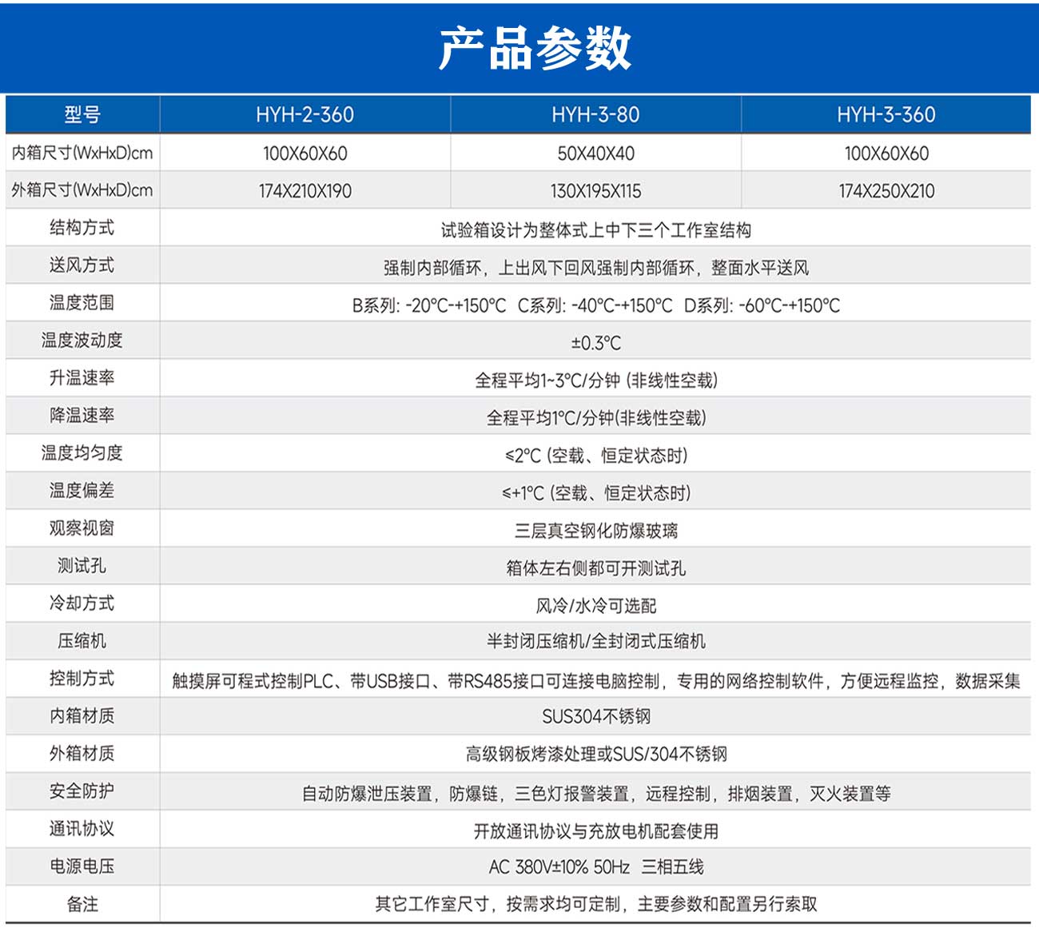1039x932 pixels.
Task: Select the 结构方式 row label
Action: click(x=82, y=228)
